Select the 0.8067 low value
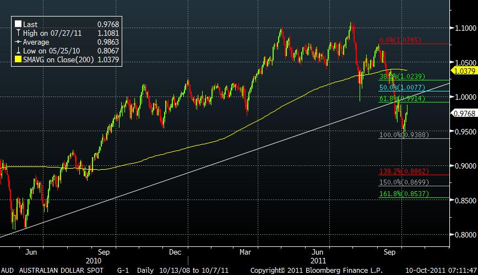This screenshot has width=478, height=275. 108,51
